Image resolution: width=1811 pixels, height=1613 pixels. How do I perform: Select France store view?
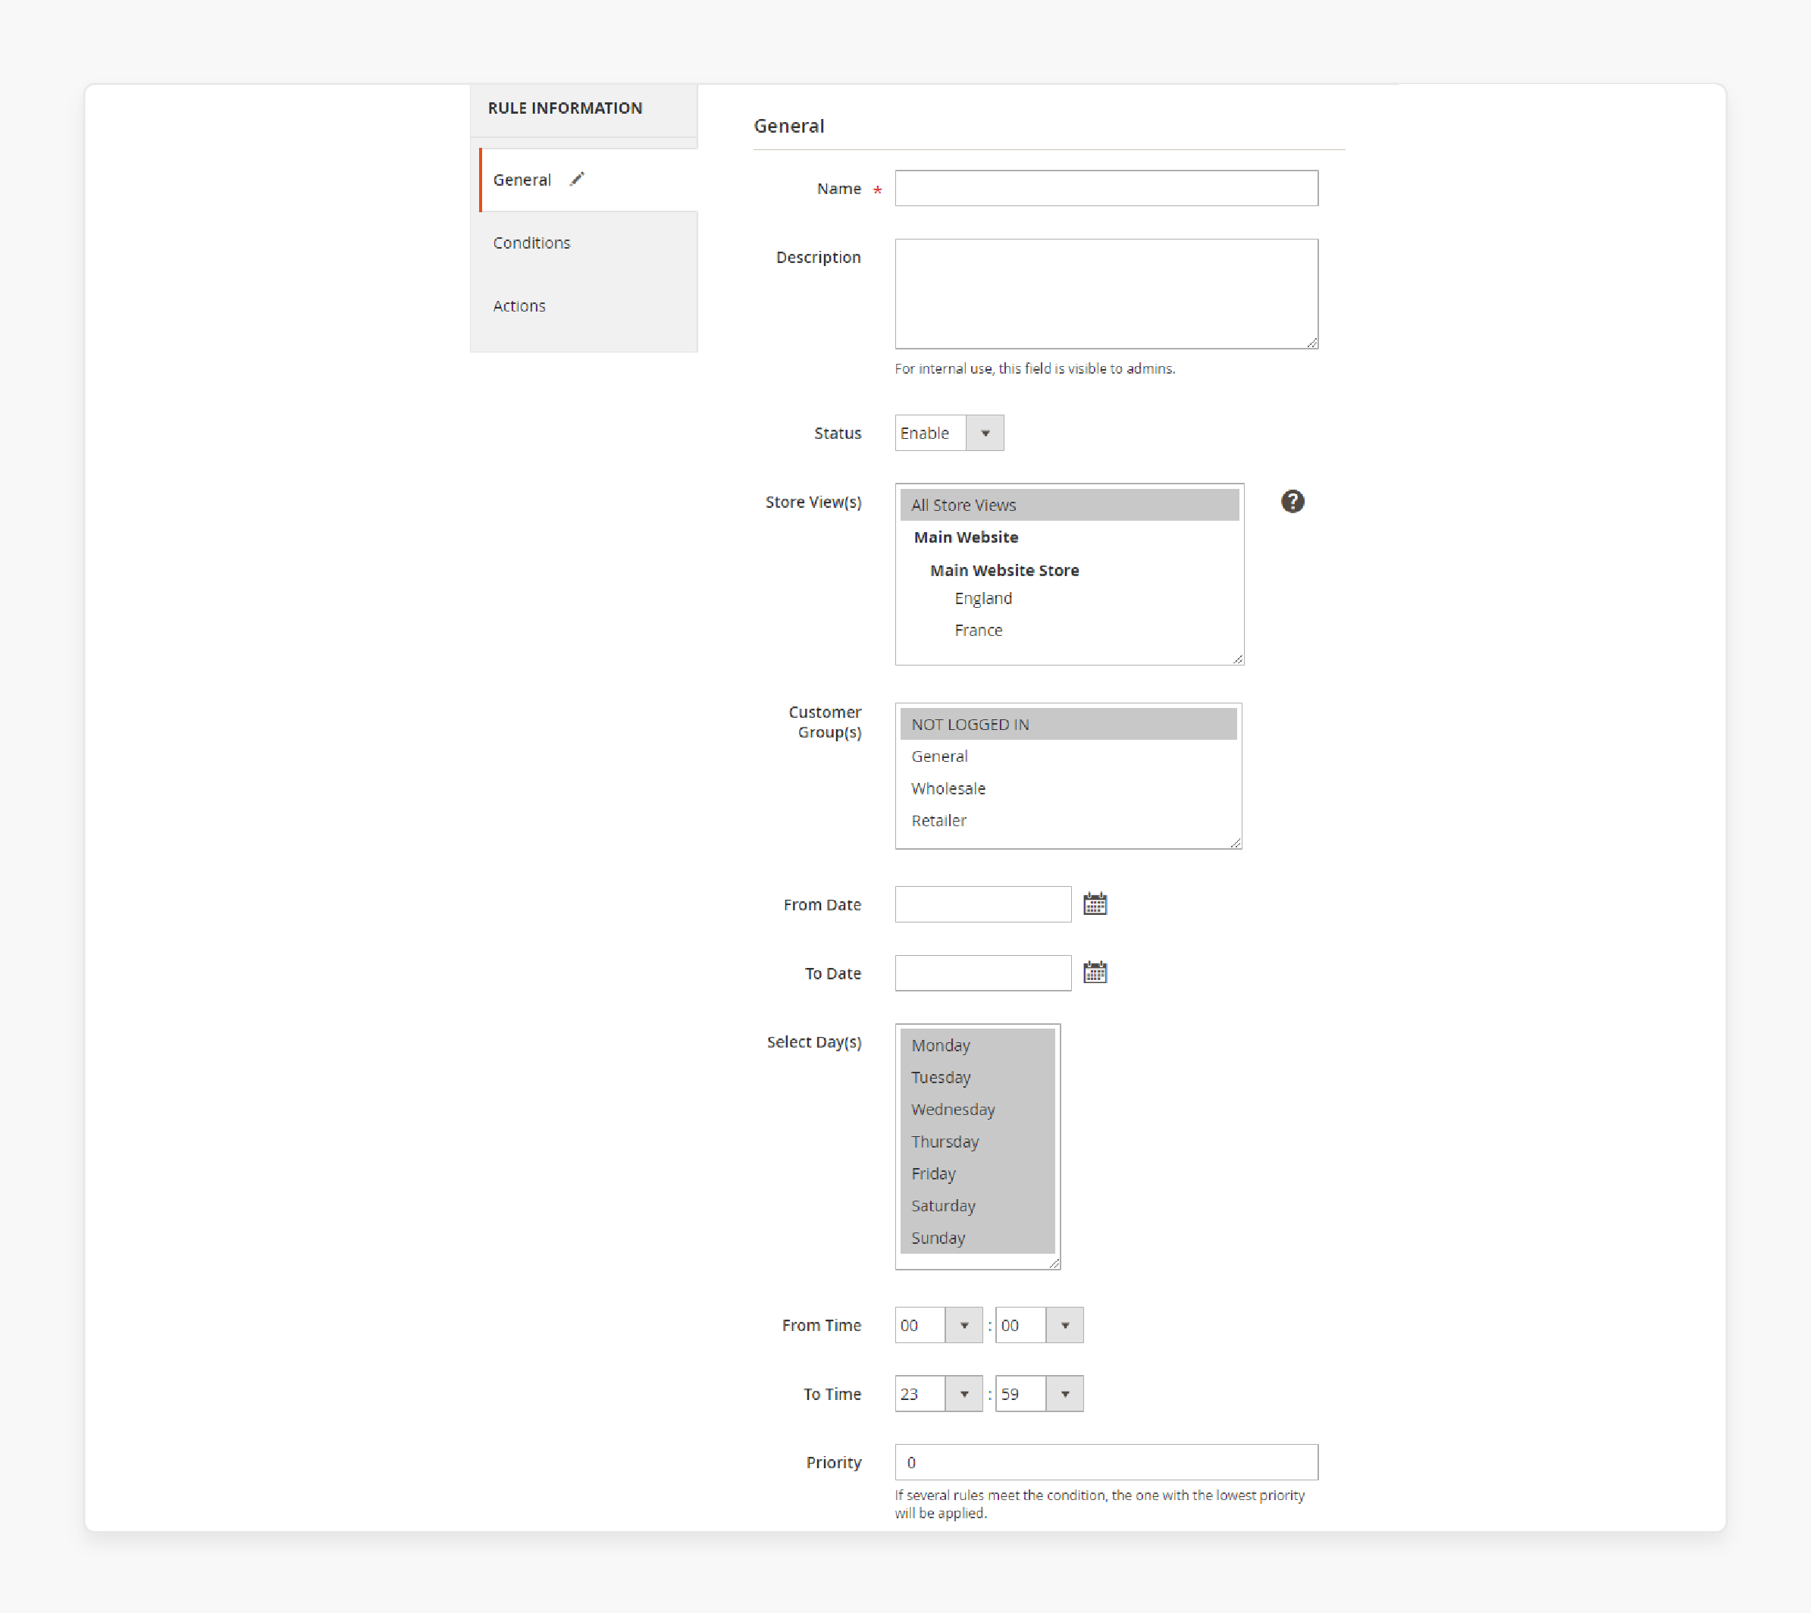click(1069, 630)
